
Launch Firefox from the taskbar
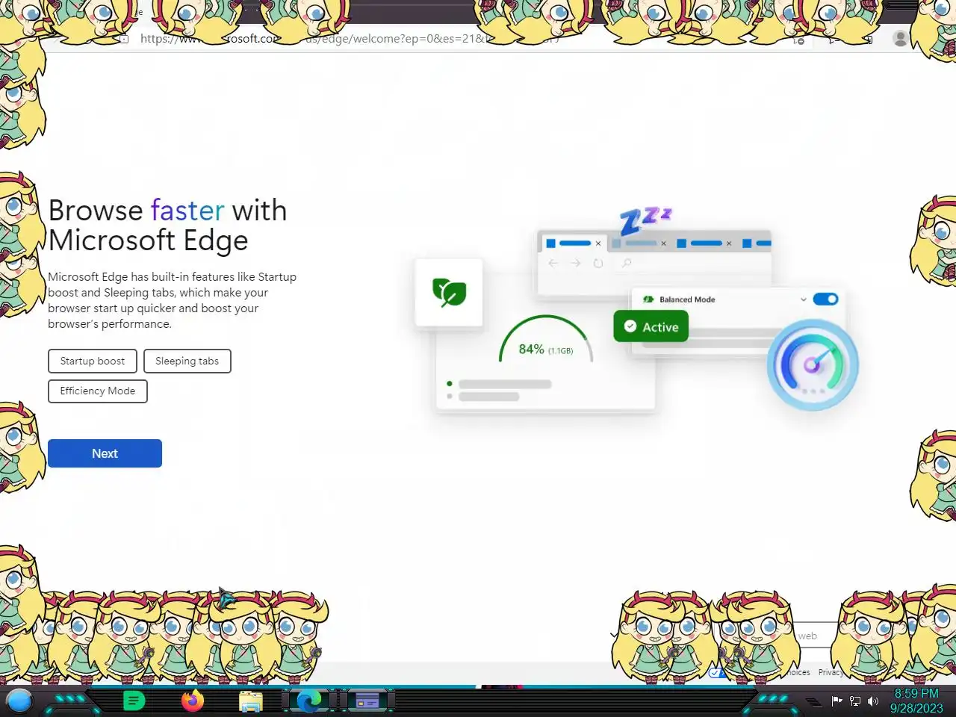[x=192, y=701]
